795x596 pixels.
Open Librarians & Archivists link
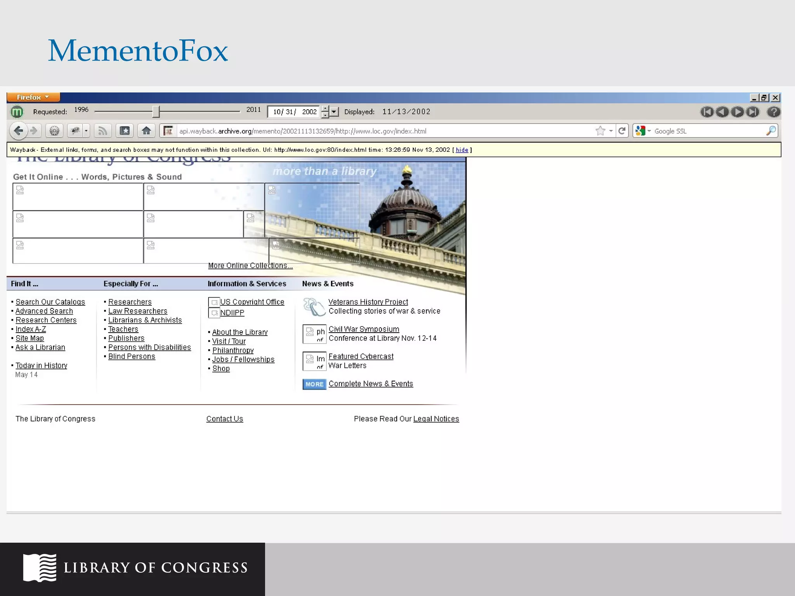coord(145,320)
